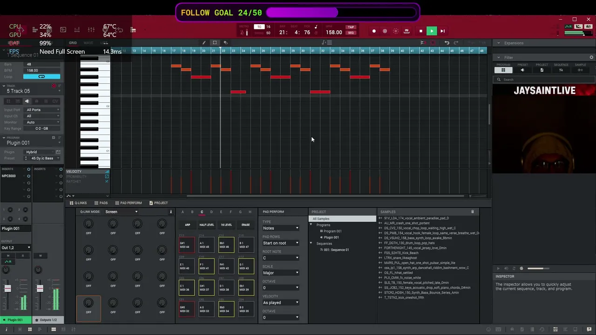Stop playback in transport bar
The width and height of the screenshot is (596, 335).
coord(420,31)
